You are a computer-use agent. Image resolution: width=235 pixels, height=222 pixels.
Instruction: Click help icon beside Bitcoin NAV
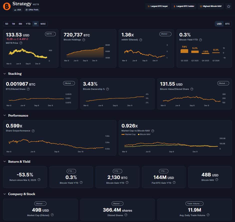[x=217, y=180]
